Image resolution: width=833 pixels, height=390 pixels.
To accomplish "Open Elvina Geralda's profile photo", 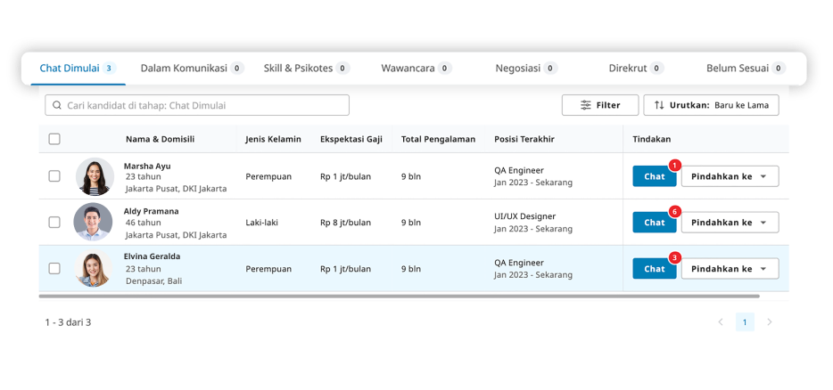I will (94, 268).
